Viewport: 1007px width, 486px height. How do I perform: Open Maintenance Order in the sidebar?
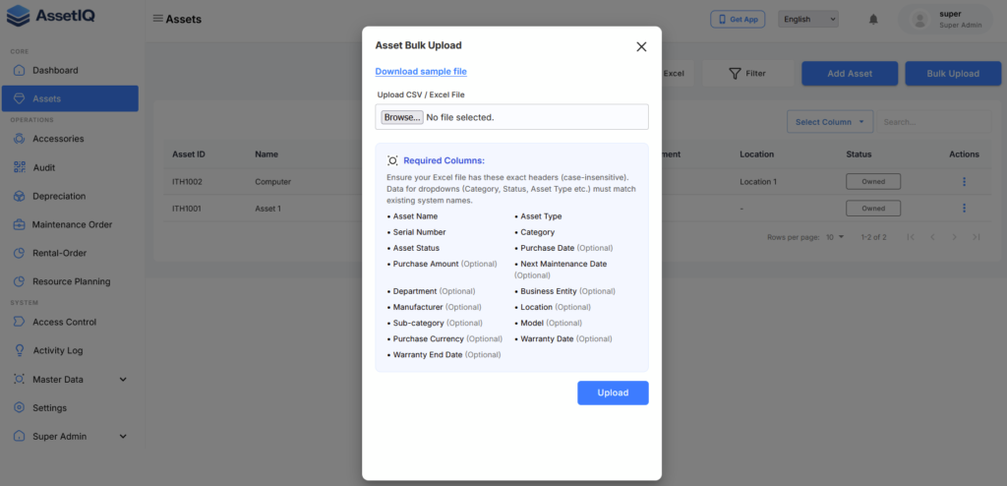coord(70,224)
